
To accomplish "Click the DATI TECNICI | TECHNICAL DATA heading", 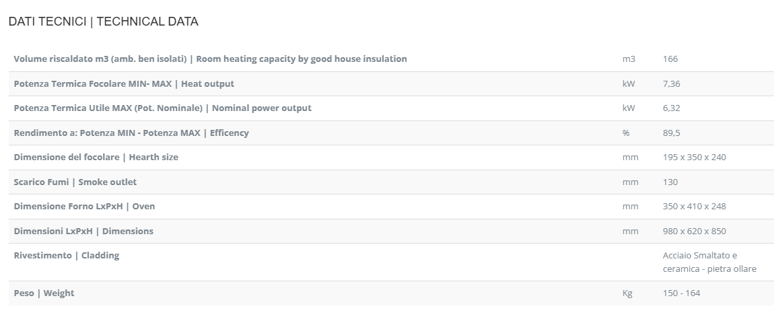I will click(x=103, y=22).
